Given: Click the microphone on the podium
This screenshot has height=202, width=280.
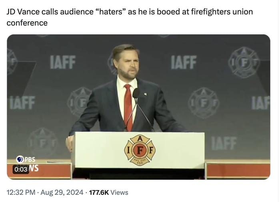Looking at the screenshot, I should tap(136, 94).
